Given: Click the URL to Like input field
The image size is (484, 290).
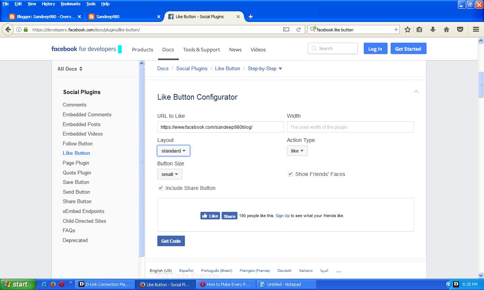Looking at the screenshot, I should [x=220, y=127].
